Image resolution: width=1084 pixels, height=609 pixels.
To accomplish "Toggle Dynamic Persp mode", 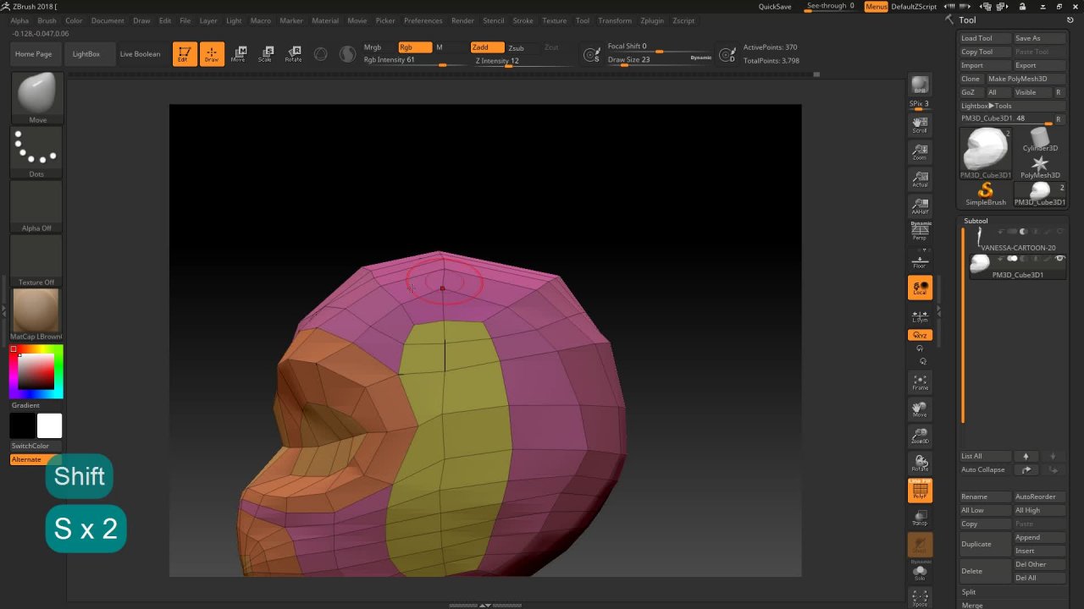I will coord(920,229).
